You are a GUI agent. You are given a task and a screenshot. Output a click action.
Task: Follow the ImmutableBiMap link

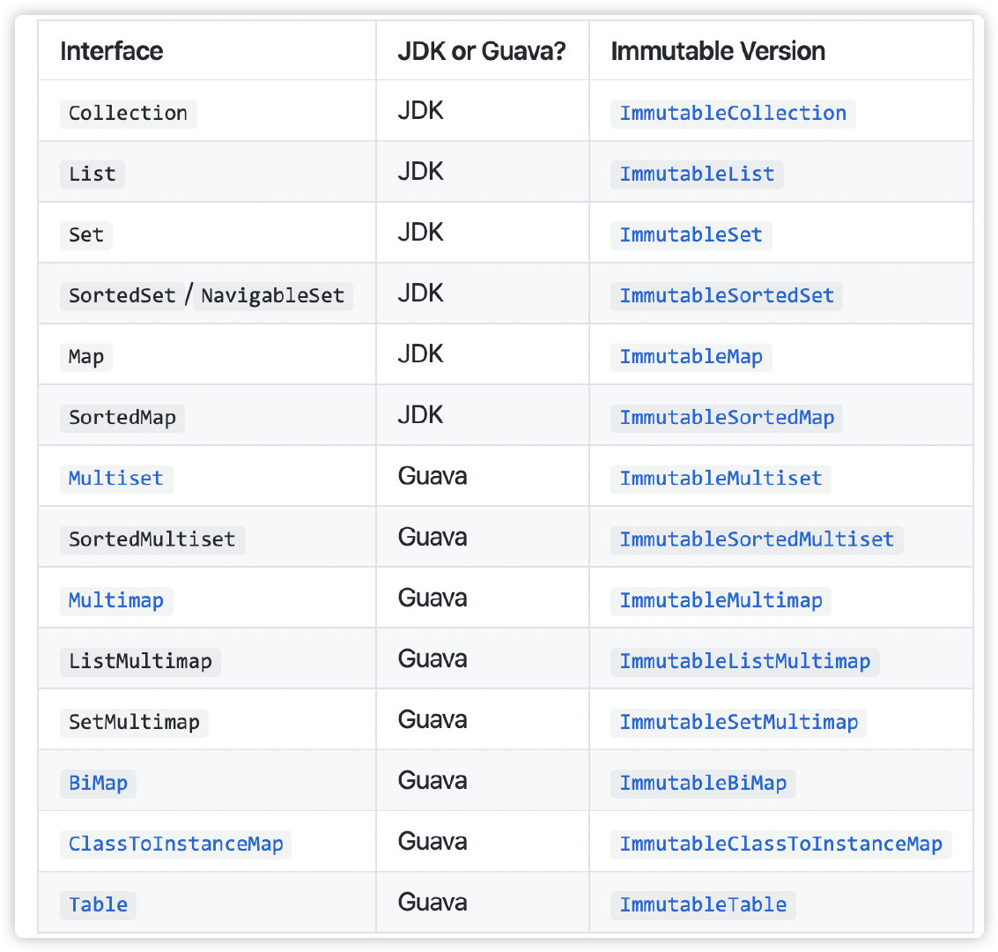click(x=702, y=783)
